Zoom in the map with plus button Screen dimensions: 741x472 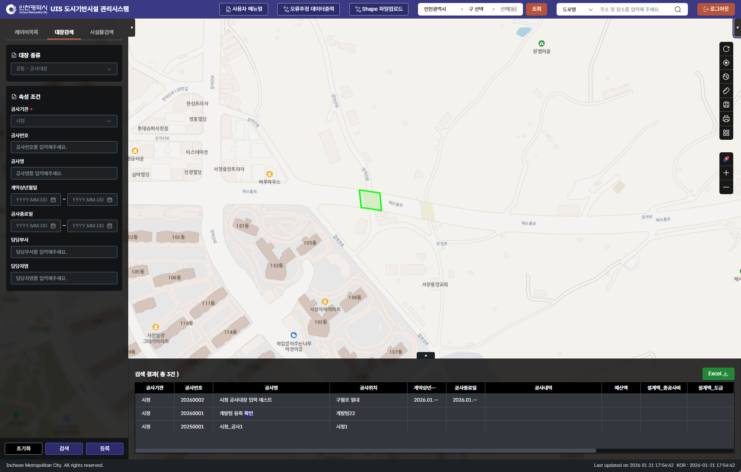coord(726,173)
